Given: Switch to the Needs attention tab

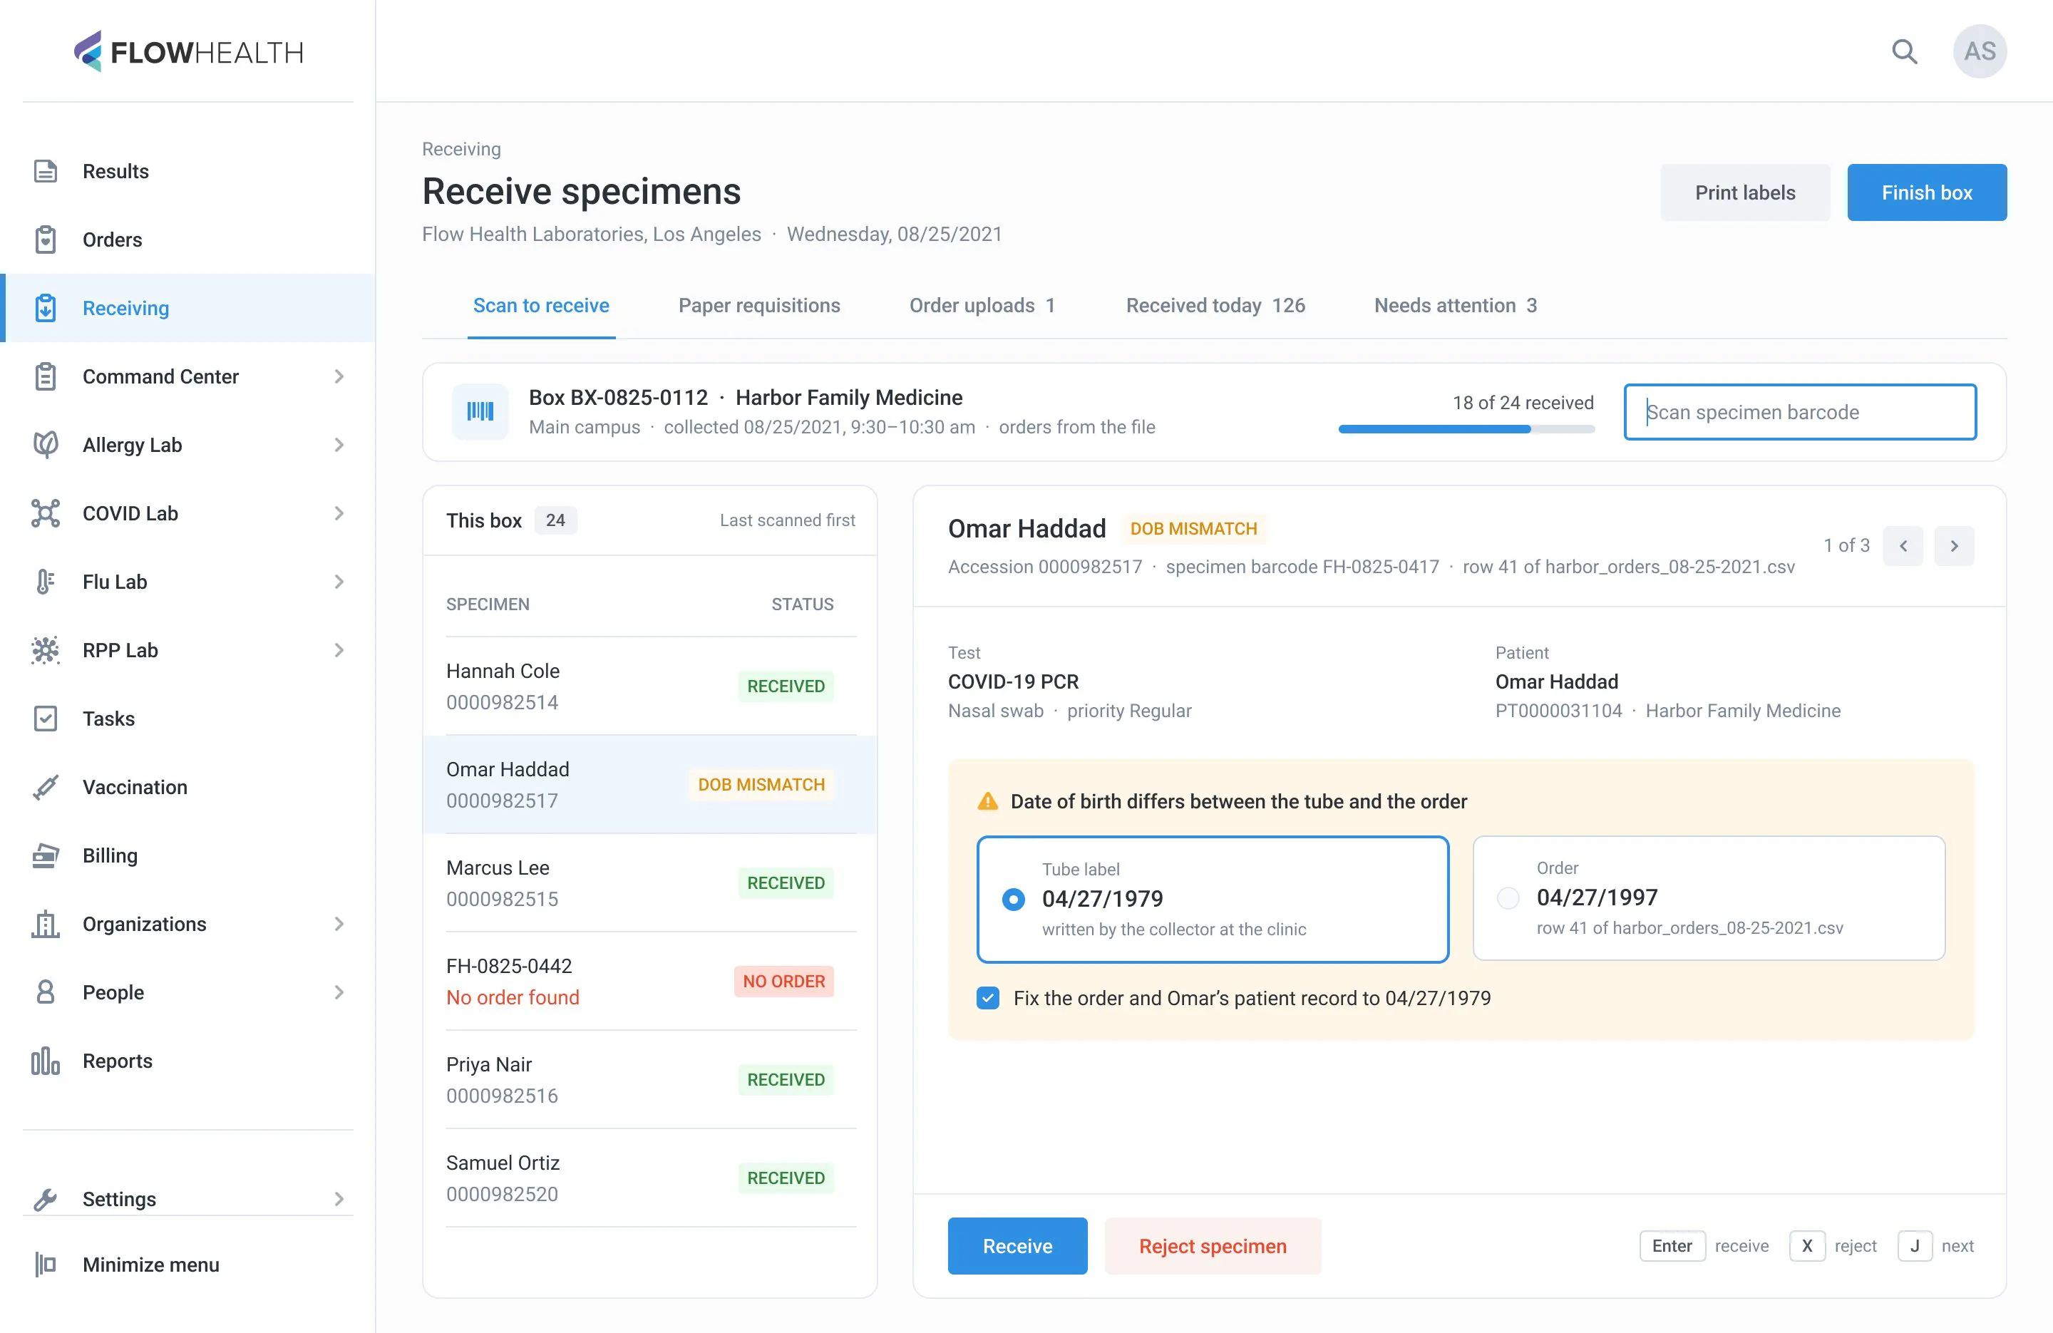Looking at the screenshot, I should pyautogui.click(x=1455, y=305).
